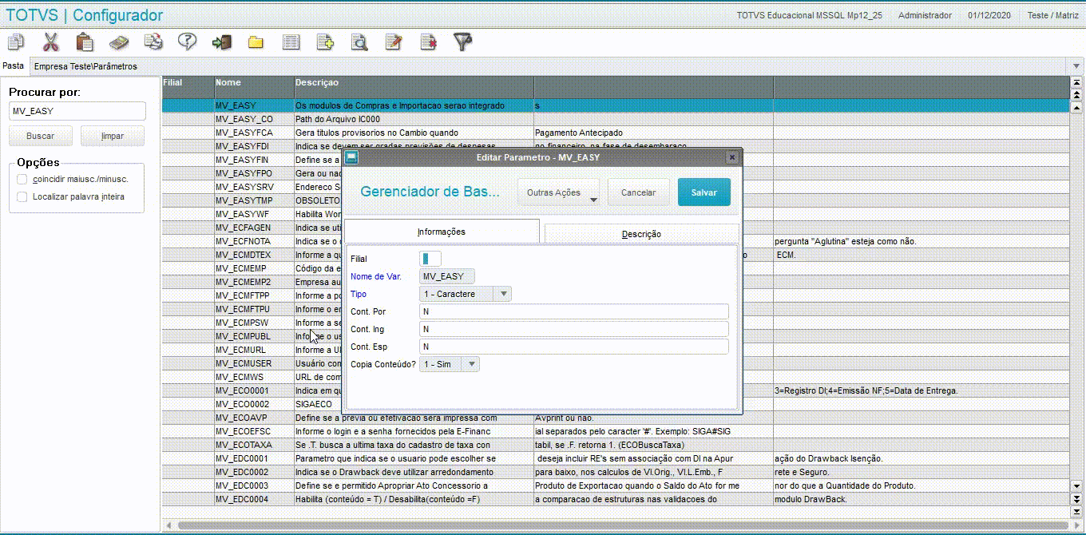Image resolution: width=1086 pixels, height=535 pixels.
Task: Switch to the Informações tab
Action: pos(442,232)
